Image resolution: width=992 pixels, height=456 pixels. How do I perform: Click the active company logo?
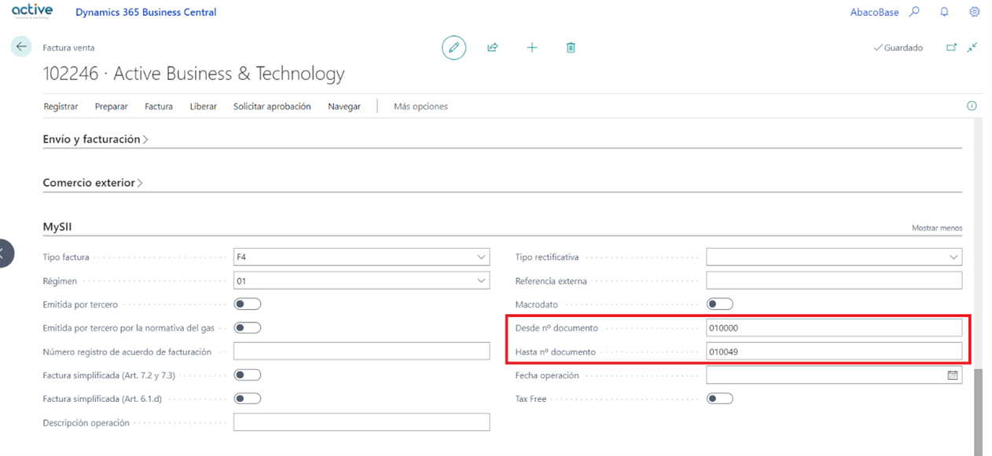pyautogui.click(x=32, y=11)
